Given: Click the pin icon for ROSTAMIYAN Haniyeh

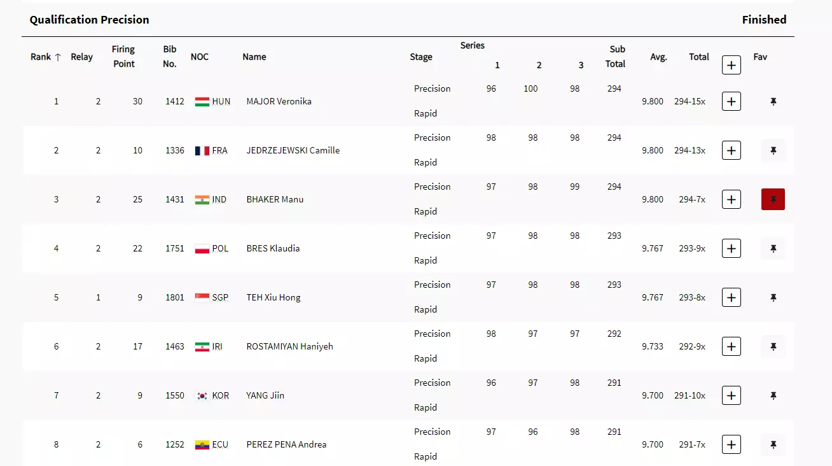Looking at the screenshot, I should pyautogui.click(x=773, y=346).
